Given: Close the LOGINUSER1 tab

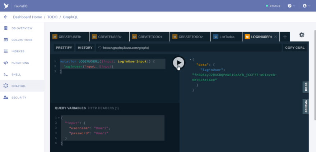Looking at the screenshot, I should (x=275, y=37).
